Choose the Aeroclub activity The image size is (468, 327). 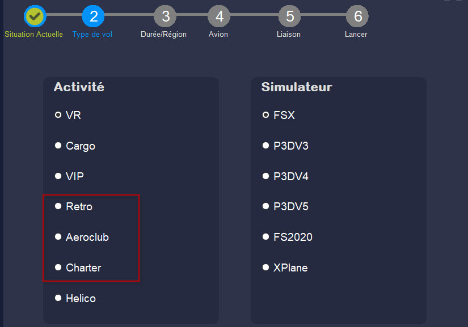coord(82,237)
